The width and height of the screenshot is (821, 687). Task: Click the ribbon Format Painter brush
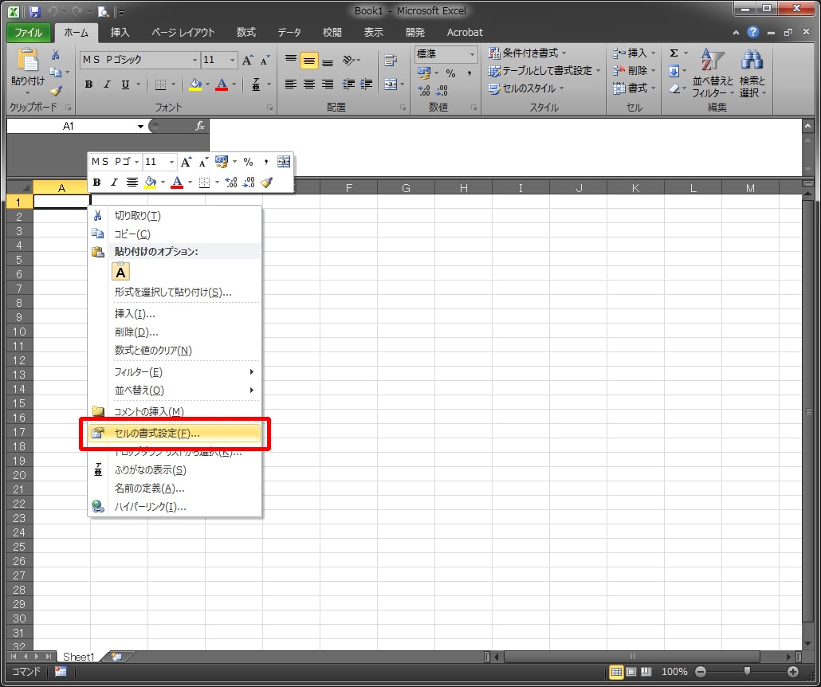(x=56, y=91)
